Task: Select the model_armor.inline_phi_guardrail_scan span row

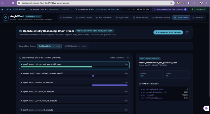Action: pos(74,65)
